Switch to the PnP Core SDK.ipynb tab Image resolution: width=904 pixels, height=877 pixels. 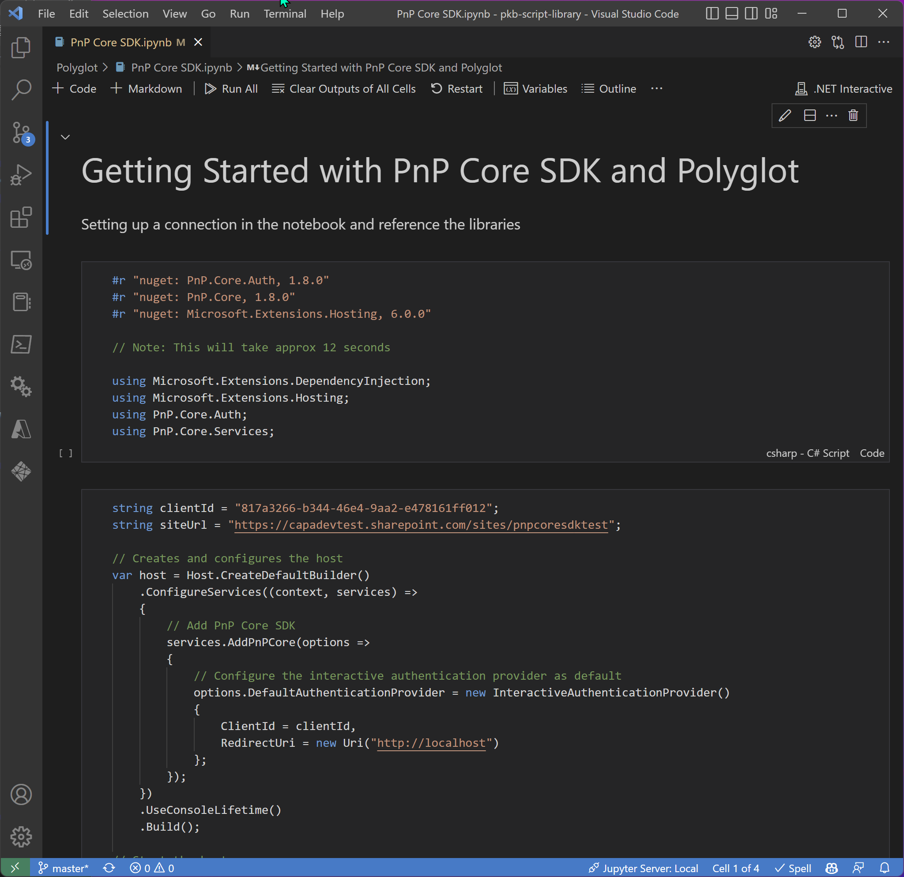point(121,42)
